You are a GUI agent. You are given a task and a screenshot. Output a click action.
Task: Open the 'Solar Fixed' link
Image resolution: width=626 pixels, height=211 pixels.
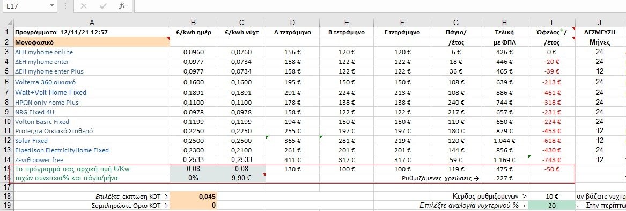click(x=31, y=141)
